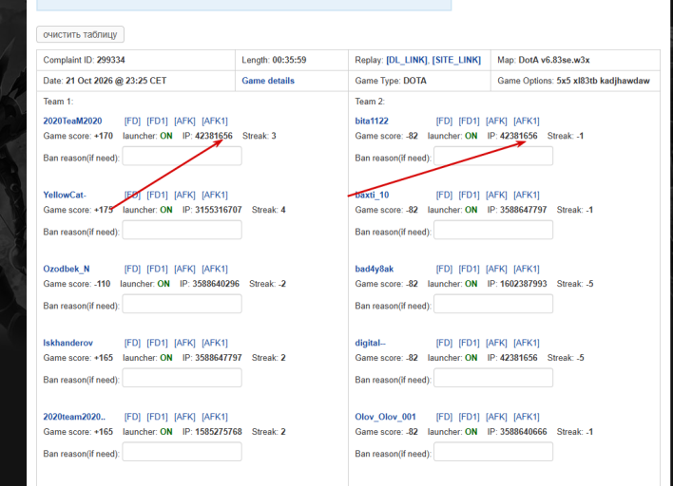Mark bita1122 with [AFK1]

(527, 121)
